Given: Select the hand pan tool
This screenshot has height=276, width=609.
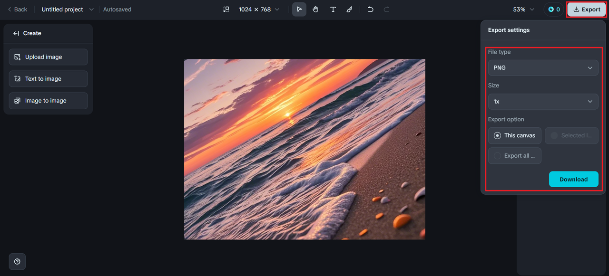Looking at the screenshot, I should (x=315, y=10).
